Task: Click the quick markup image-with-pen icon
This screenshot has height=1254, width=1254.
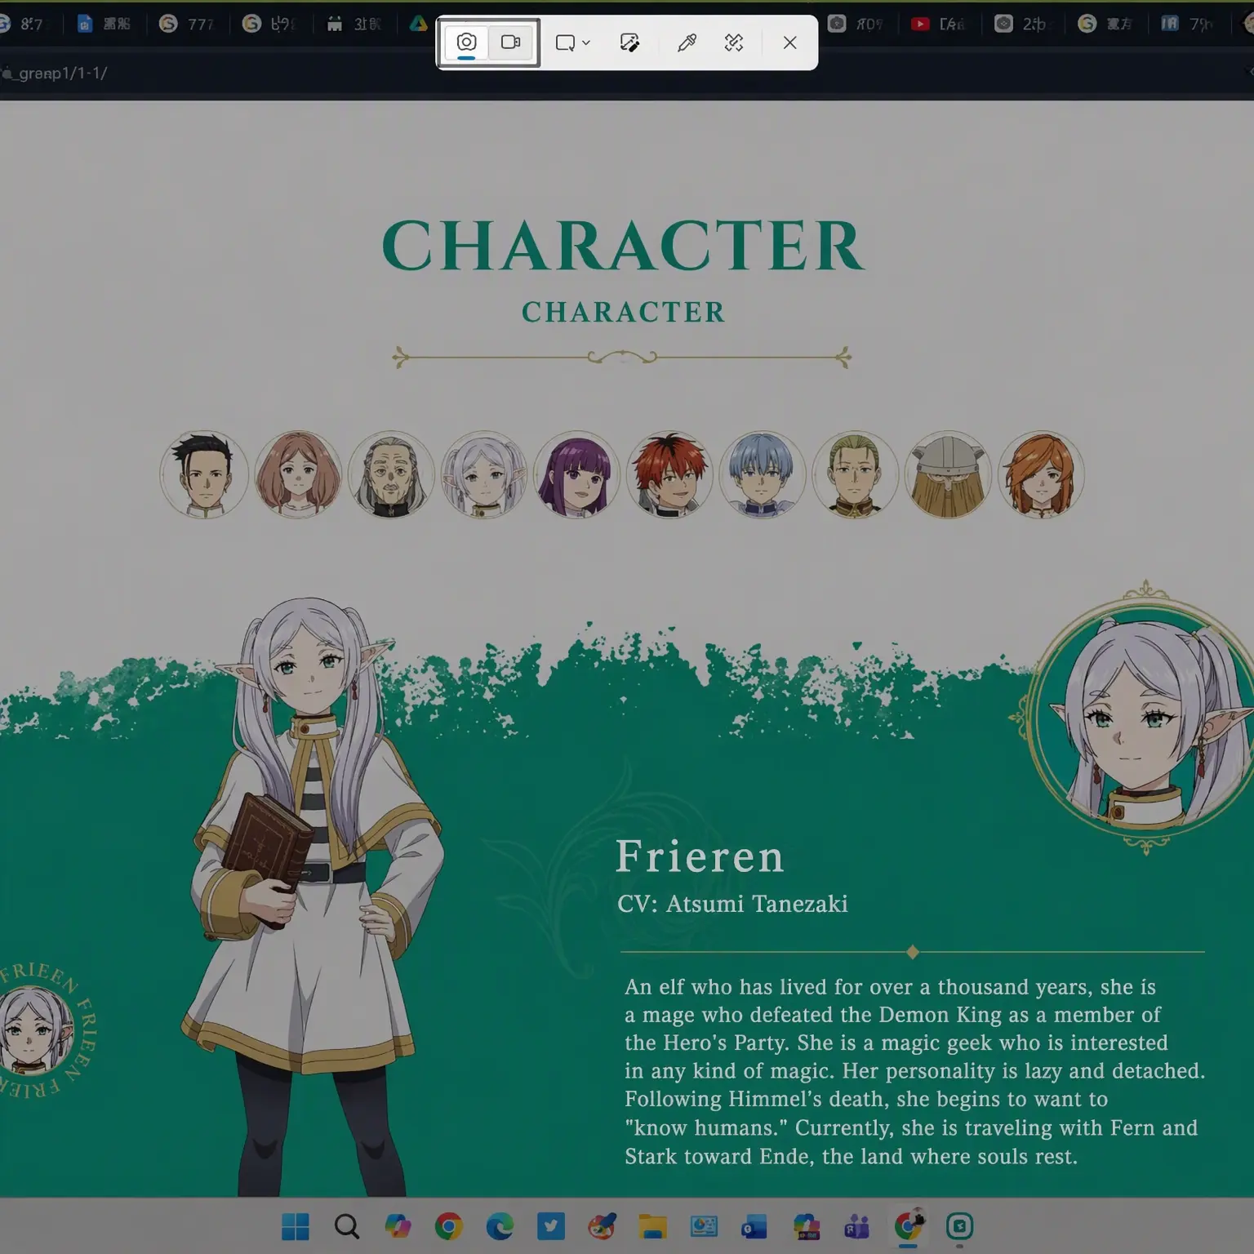Action: (629, 42)
